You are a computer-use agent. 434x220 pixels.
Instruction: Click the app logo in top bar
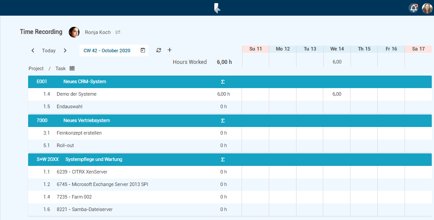pyautogui.click(x=217, y=8)
